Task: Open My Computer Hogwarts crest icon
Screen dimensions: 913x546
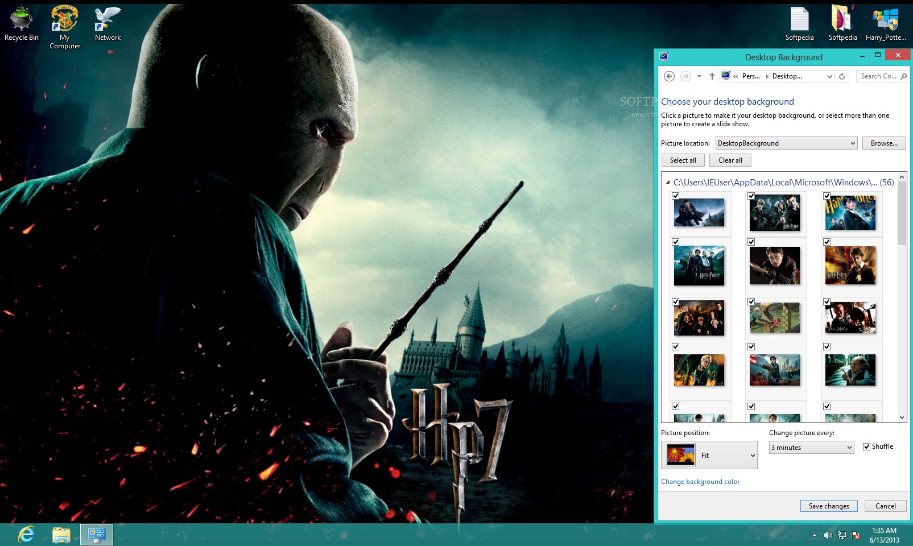Action: 65,27
